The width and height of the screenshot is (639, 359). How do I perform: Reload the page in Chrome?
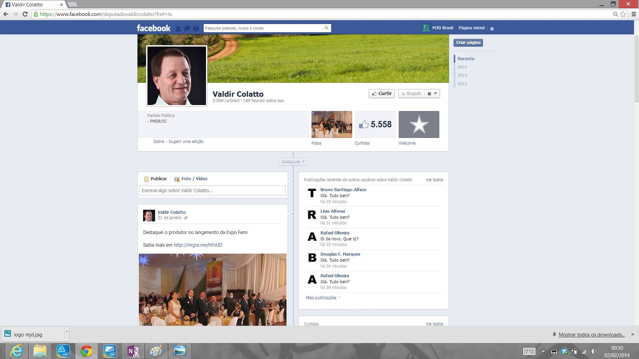click(25, 14)
